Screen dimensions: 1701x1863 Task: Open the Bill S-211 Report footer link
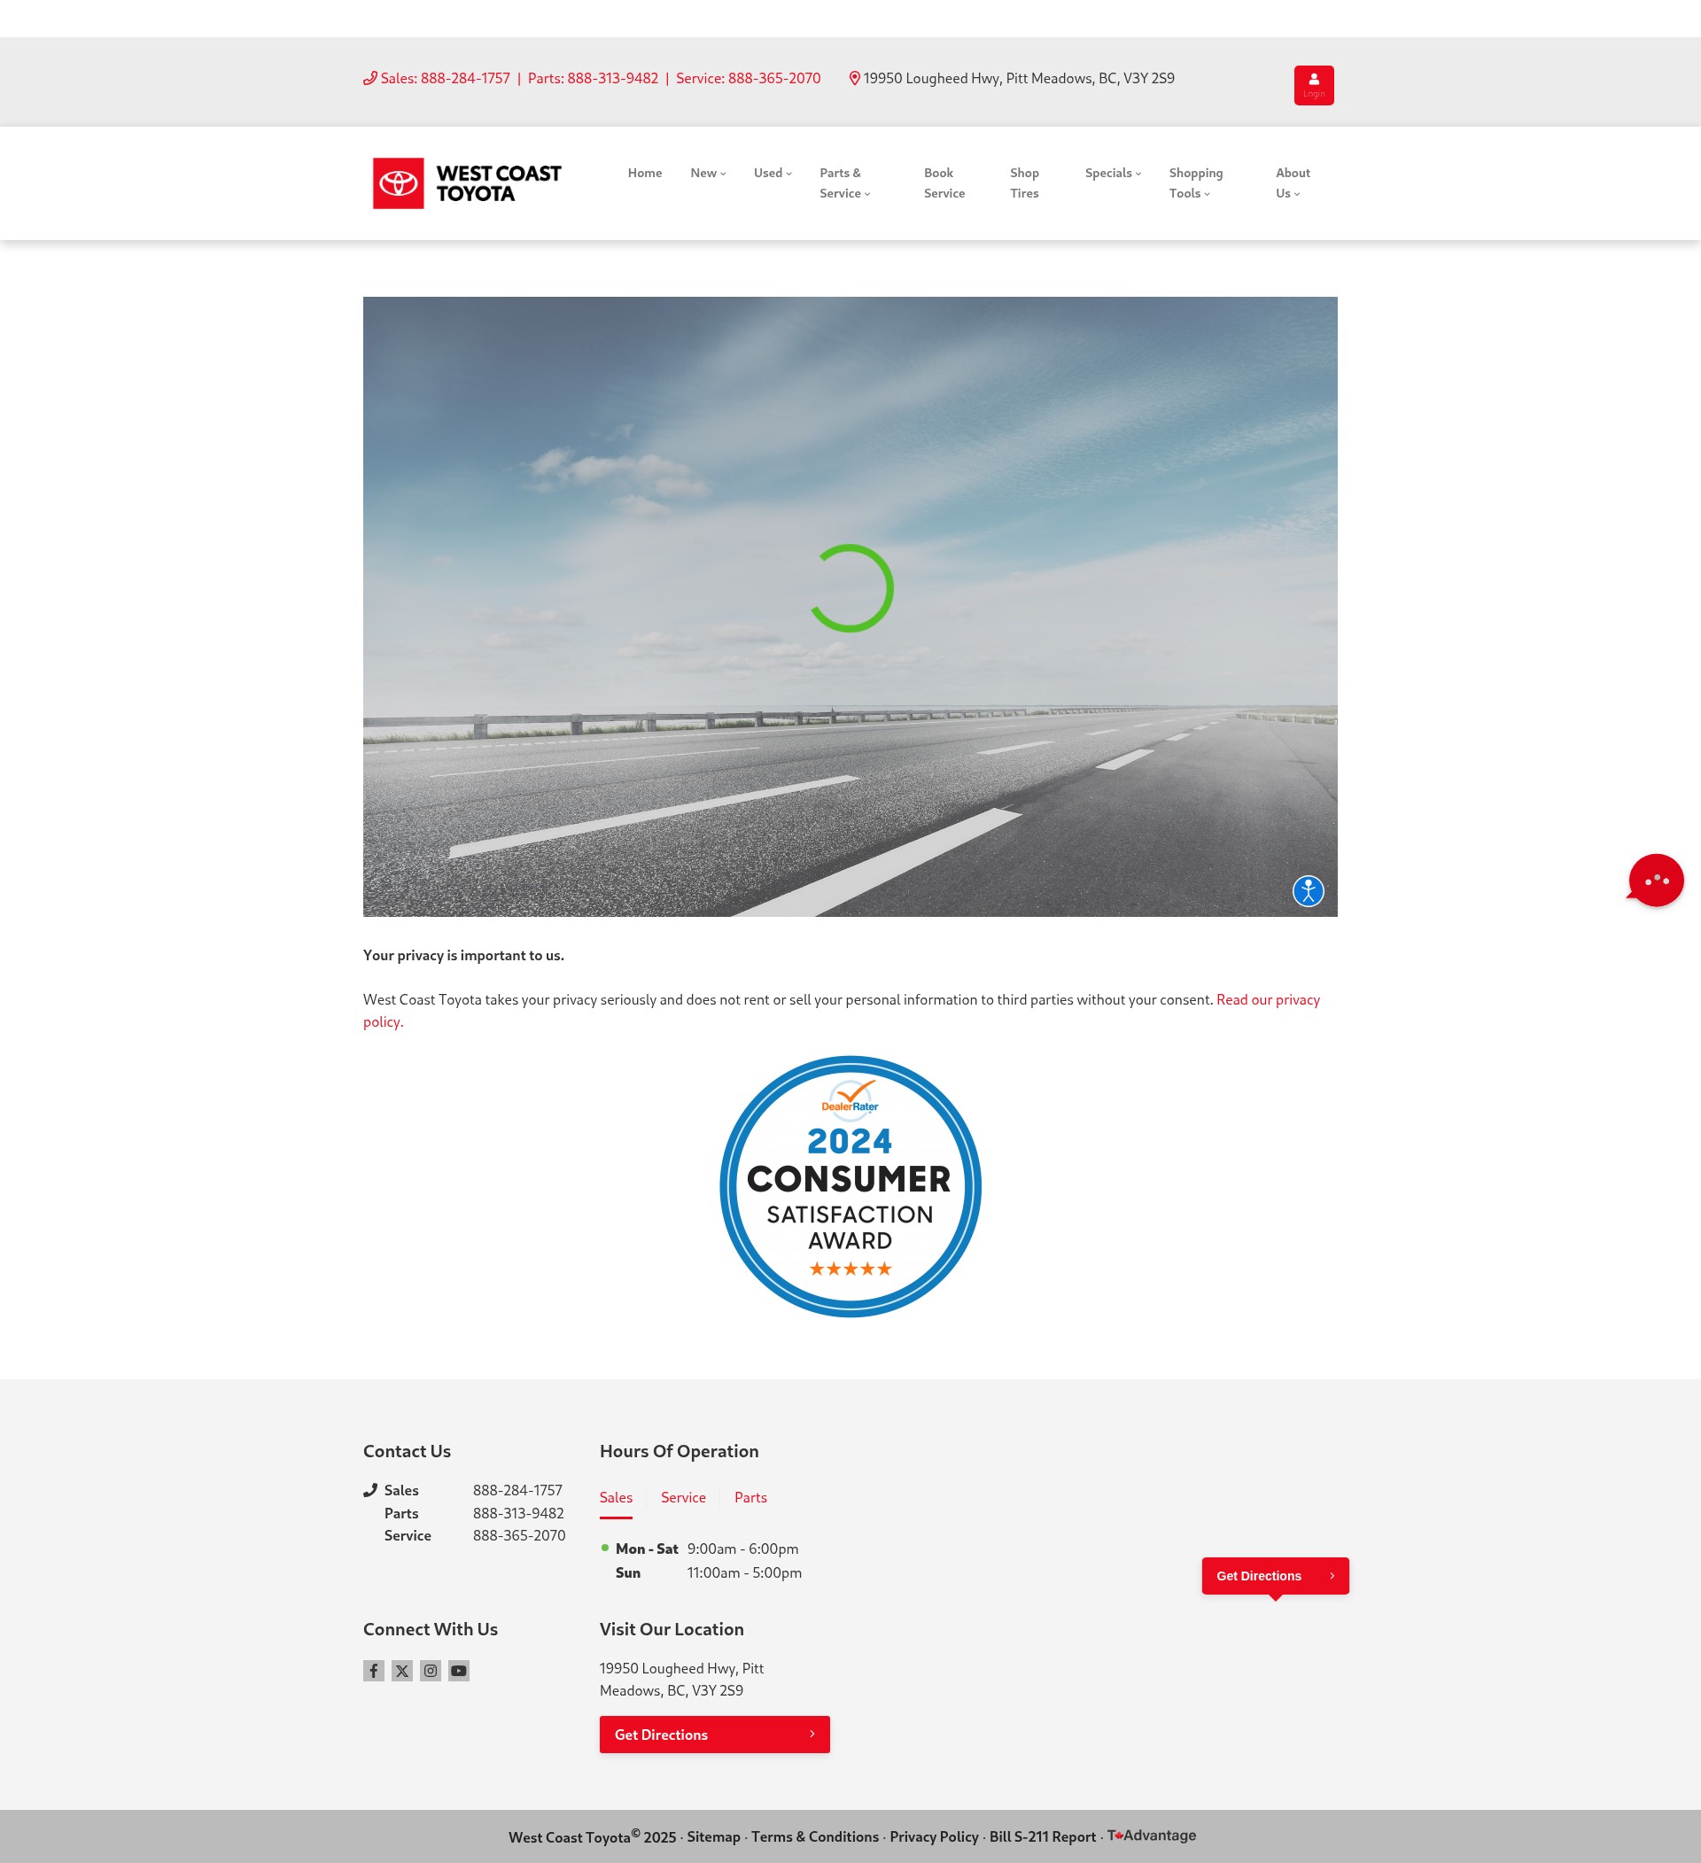click(1042, 1836)
